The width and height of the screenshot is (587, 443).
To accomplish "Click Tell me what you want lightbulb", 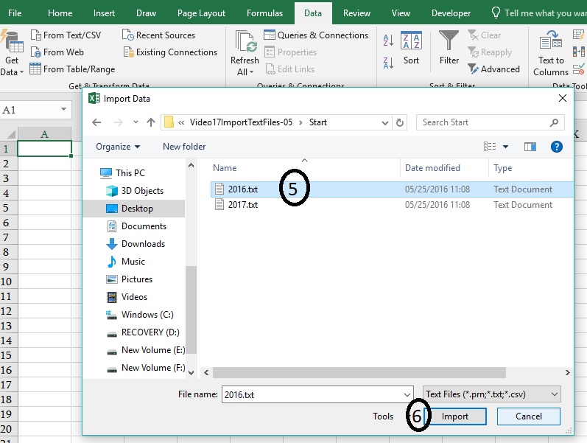I will click(496, 13).
